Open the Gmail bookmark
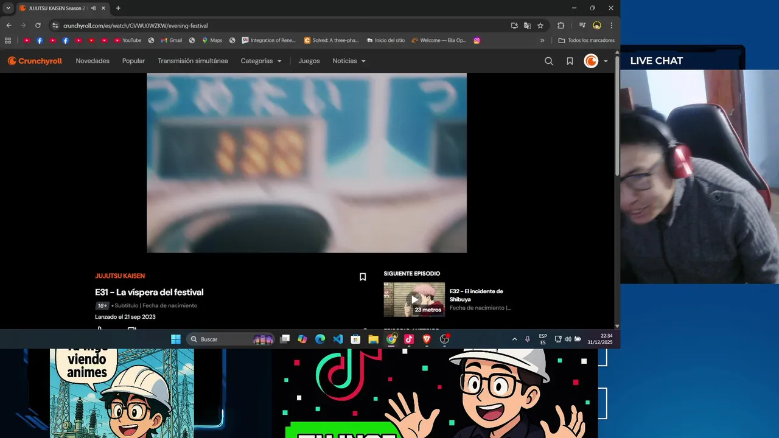The height and width of the screenshot is (438, 779). click(x=172, y=40)
